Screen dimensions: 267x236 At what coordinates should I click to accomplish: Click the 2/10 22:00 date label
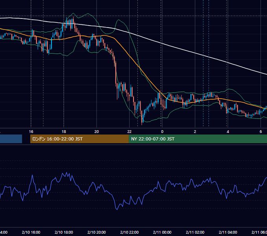coord(130,232)
